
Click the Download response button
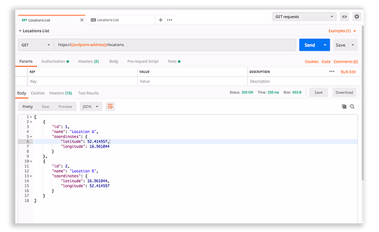coord(344,92)
